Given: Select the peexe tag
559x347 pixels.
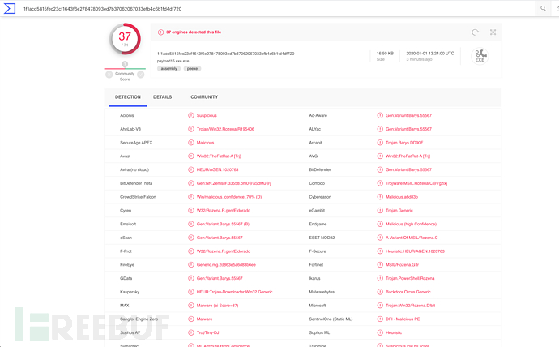Looking at the screenshot, I should click(193, 68).
